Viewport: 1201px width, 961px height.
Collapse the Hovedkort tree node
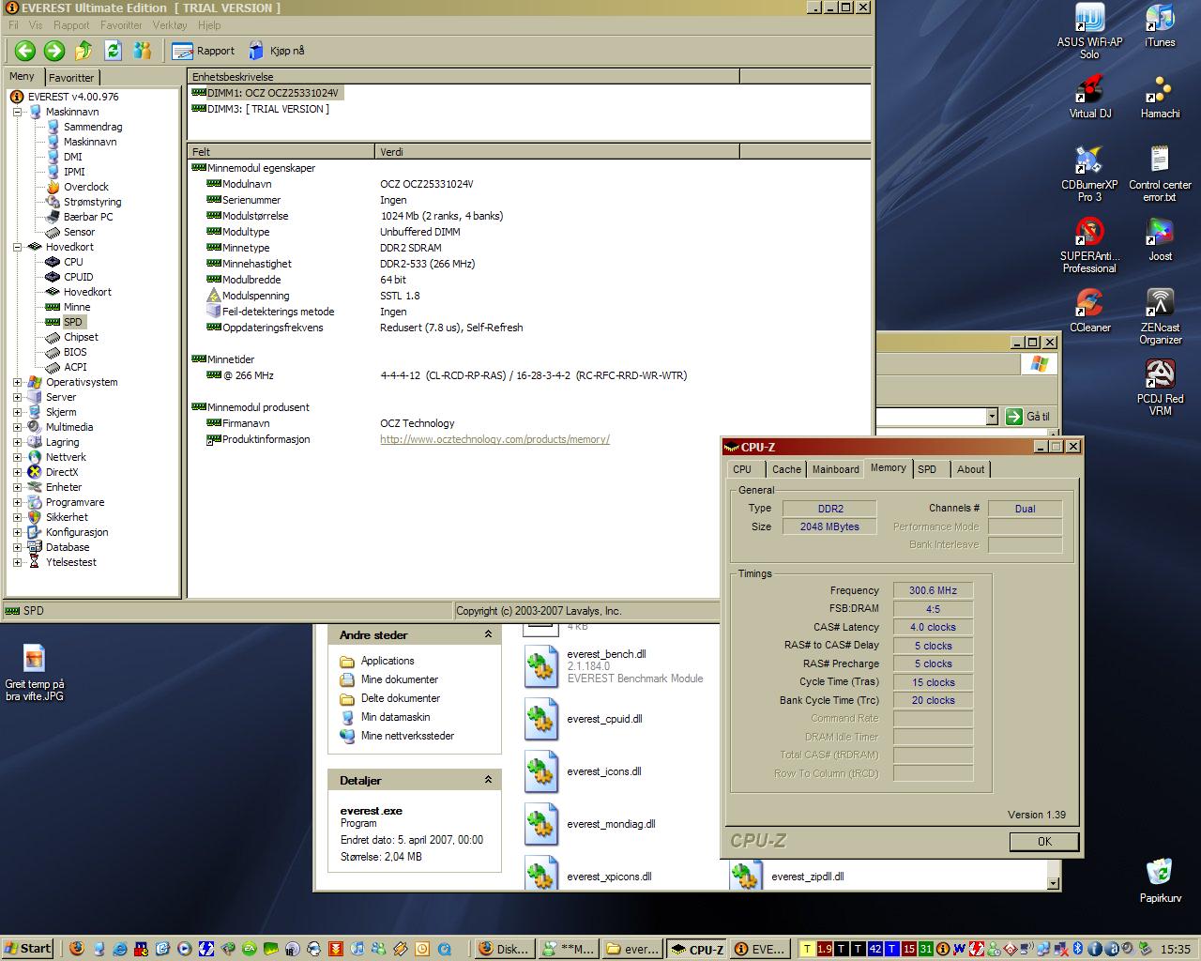18,247
